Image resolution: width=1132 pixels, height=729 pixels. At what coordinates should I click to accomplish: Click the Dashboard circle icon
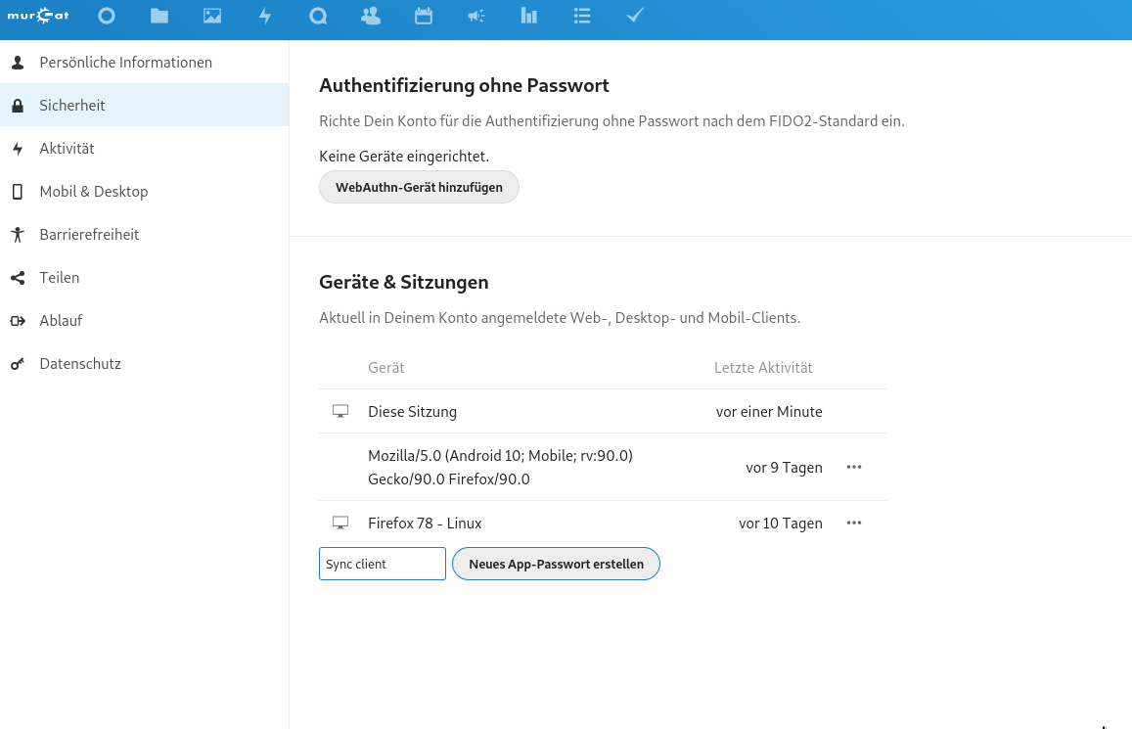(x=107, y=16)
